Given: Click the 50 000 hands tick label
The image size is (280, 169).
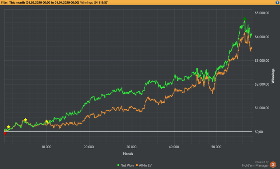Looking at the screenshot, I should pyautogui.click(x=216, y=147).
